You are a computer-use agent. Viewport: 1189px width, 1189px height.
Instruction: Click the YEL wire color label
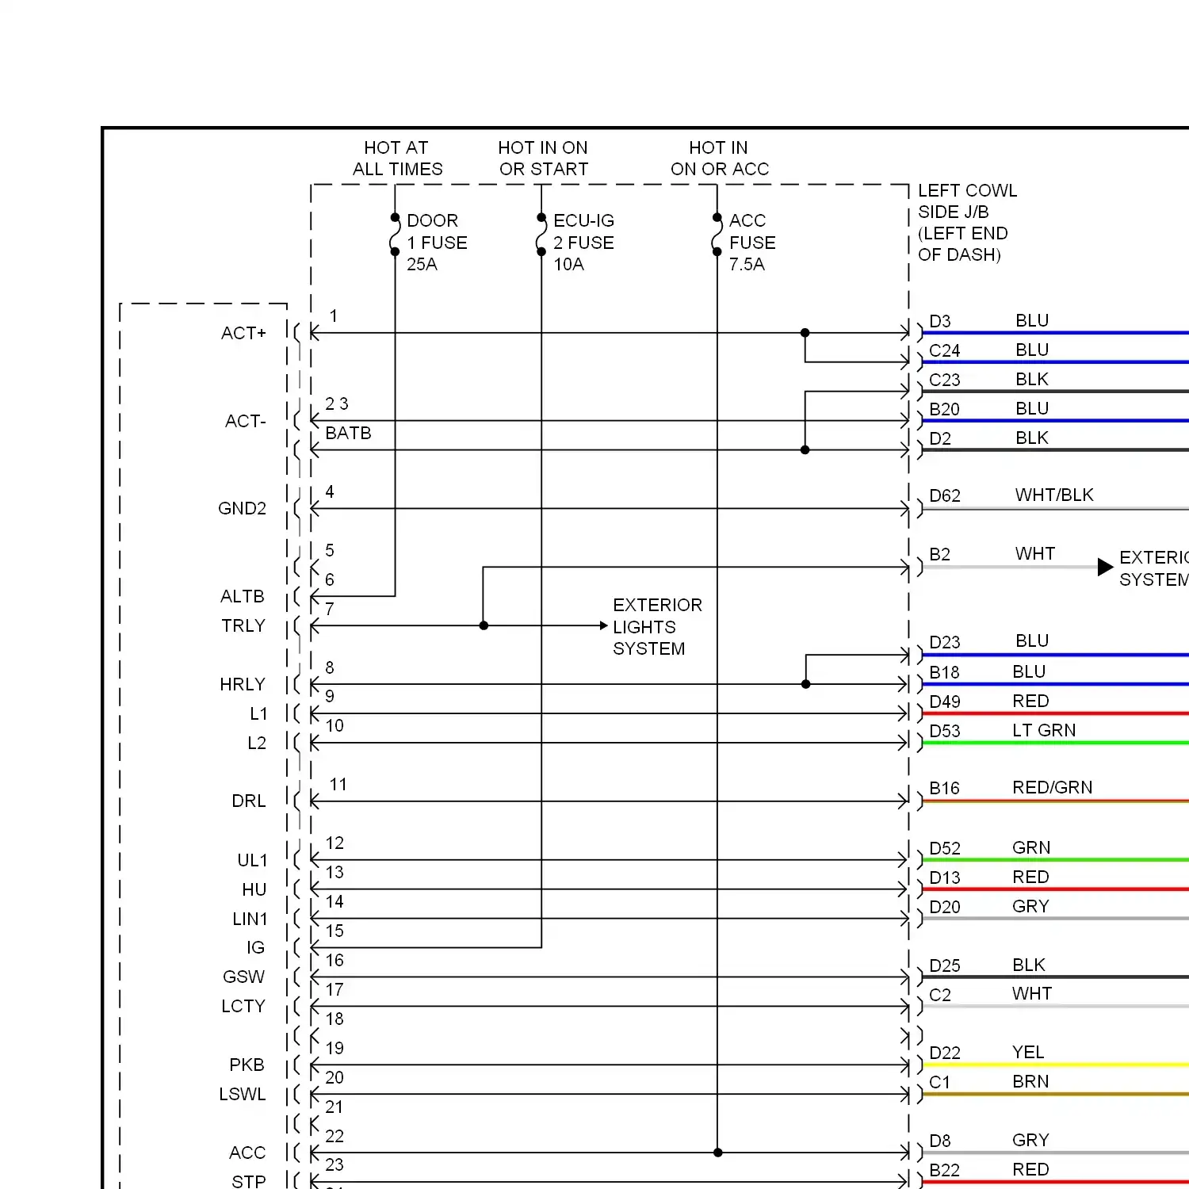(1028, 1052)
